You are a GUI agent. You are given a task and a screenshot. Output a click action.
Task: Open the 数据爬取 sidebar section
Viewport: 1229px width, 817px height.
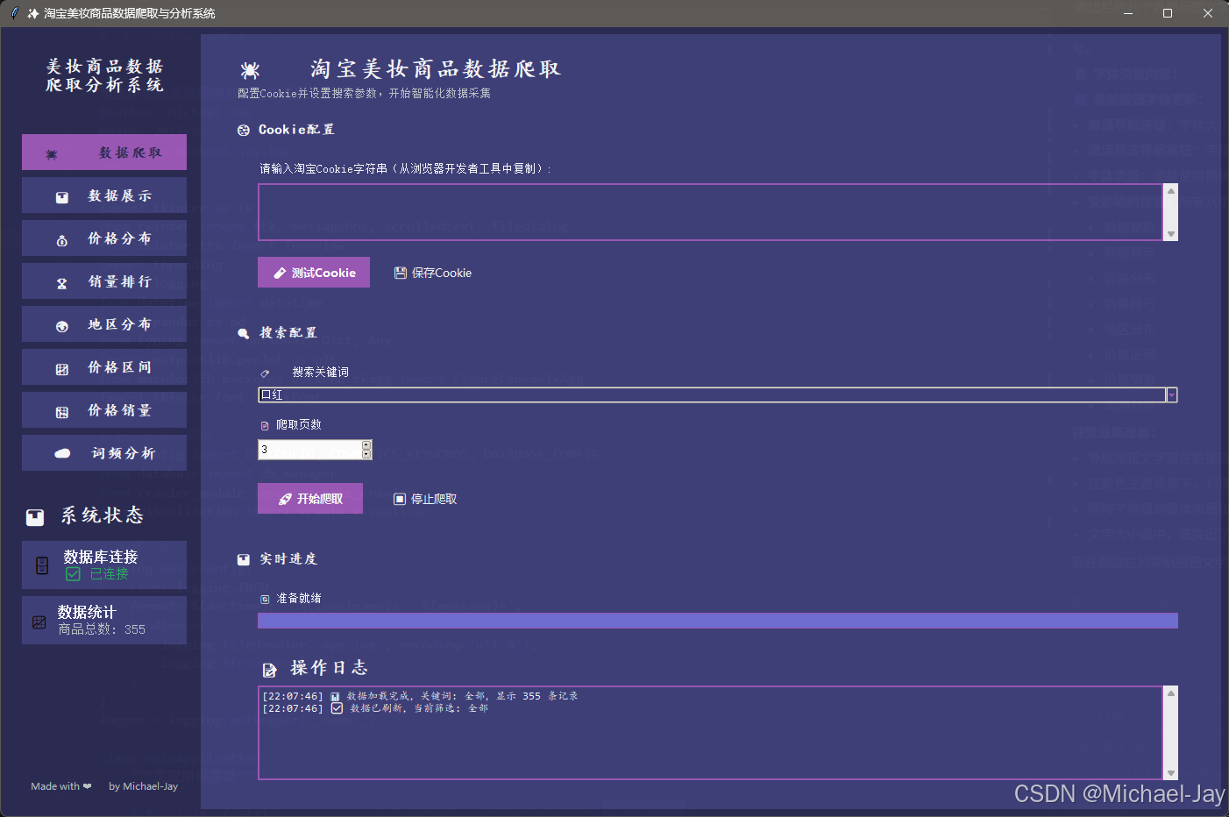[x=104, y=153]
